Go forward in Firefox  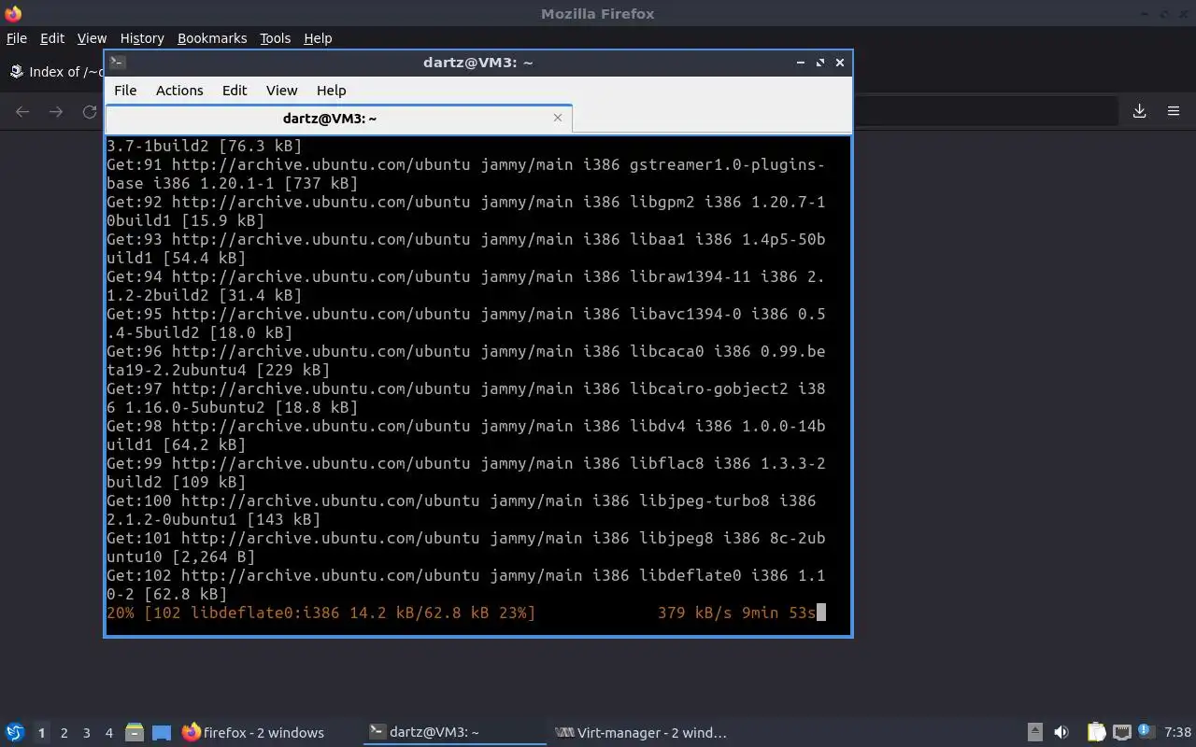click(x=56, y=112)
